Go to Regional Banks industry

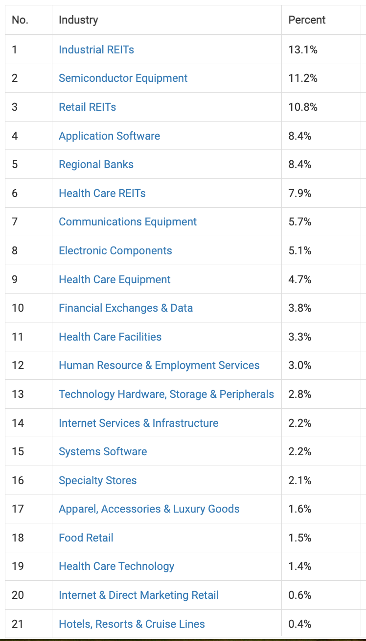pos(96,165)
